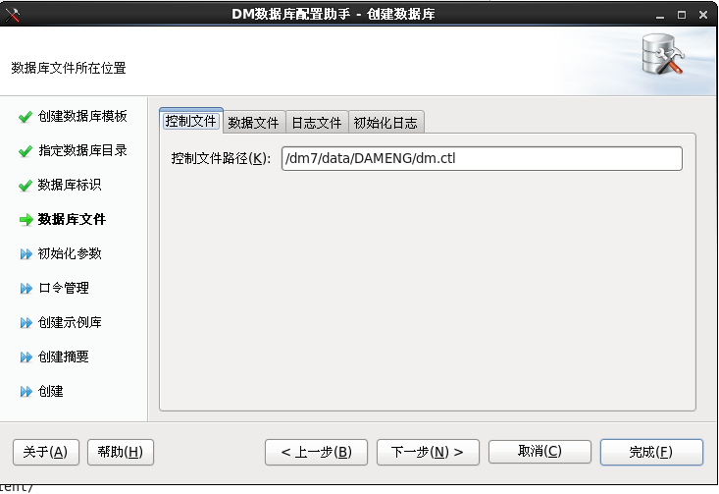Click 数据库文件所在位置 heading text

tap(69, 69)
